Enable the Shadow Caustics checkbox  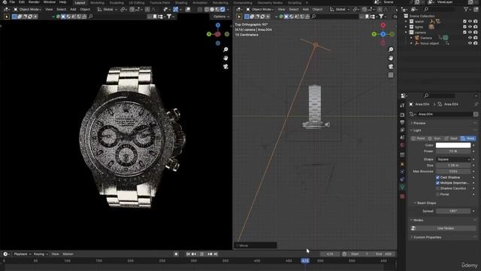pyautogui.click(x=437, y=189)
